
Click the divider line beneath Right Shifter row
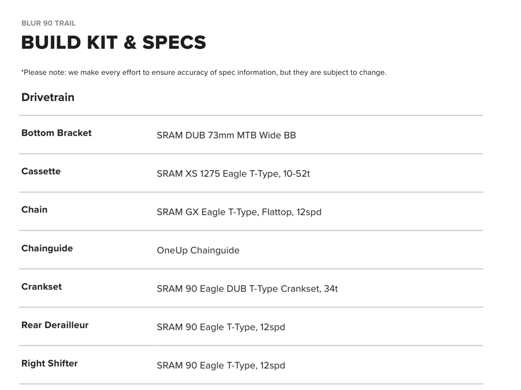click(x=251, y=384)
